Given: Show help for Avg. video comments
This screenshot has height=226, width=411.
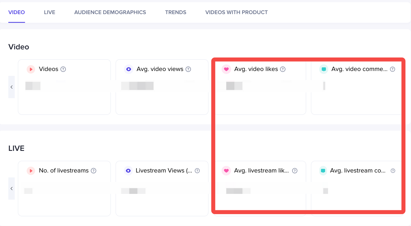Looking at the screenshot, I should 392,69.
